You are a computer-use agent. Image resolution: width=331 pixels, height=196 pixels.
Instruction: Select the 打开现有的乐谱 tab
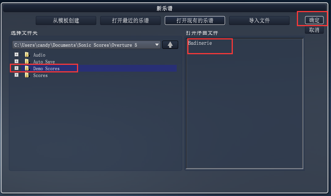(195, 20)
